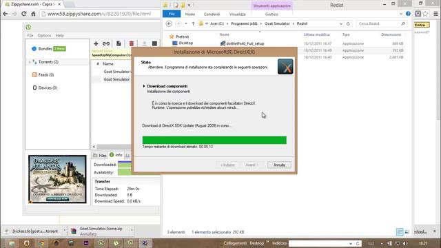Open the Files tab in uTorrent details
The width and height of the screenshot is (441, 248).
(99, 155)
